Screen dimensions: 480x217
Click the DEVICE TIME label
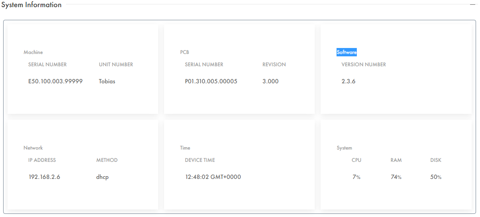point(200,160)
